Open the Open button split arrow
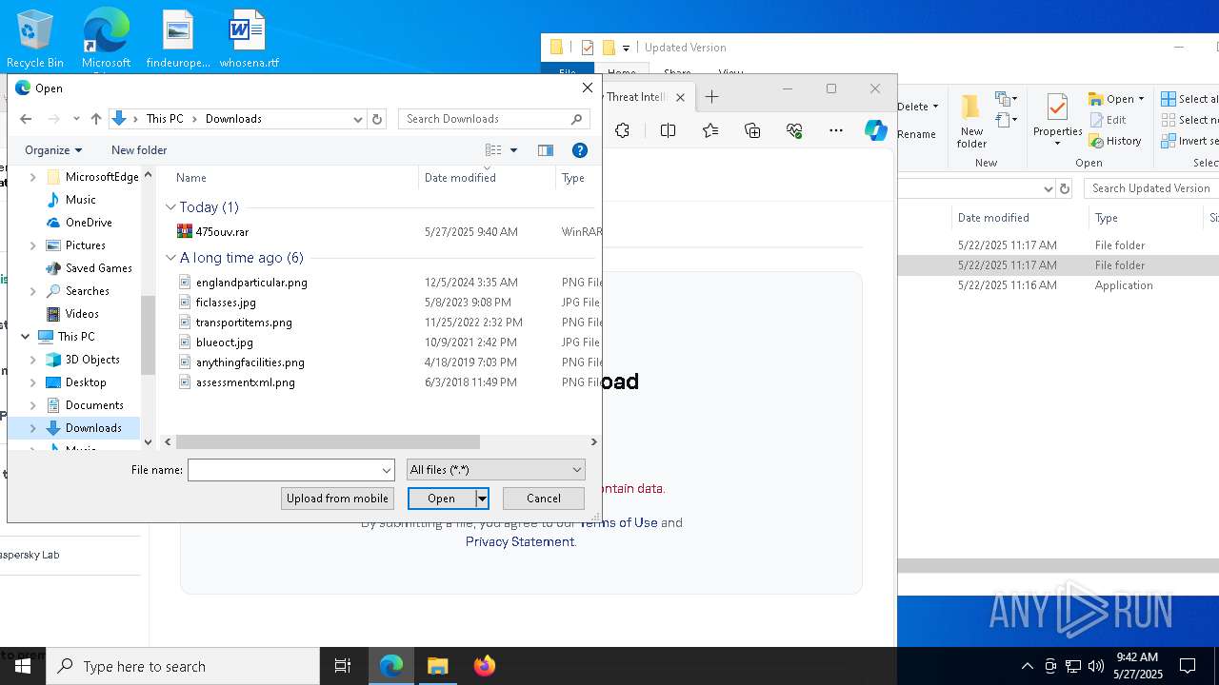Viewport: 1219px width, 685px height. 482,499
